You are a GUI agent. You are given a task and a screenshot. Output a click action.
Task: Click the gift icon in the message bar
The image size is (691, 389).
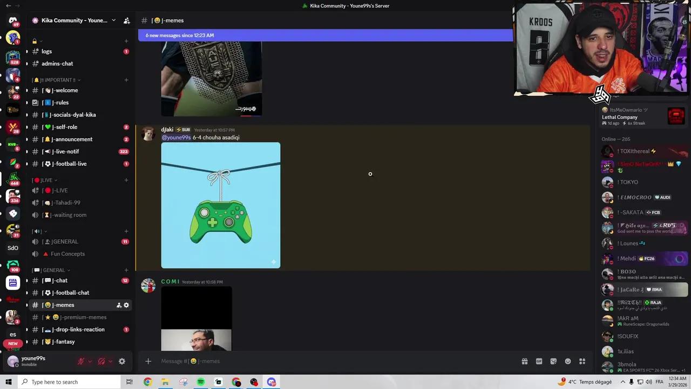click(x=524, y=361)
